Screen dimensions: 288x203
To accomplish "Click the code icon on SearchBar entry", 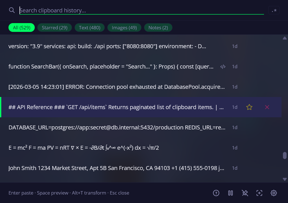I will [x=223, y=67].
